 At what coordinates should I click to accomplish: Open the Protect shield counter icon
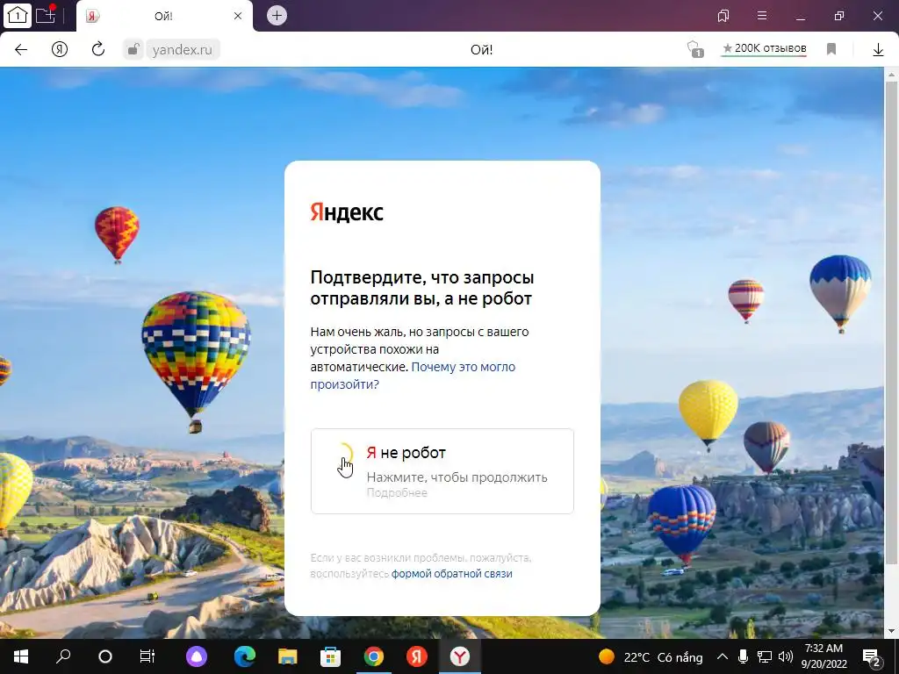695,49
